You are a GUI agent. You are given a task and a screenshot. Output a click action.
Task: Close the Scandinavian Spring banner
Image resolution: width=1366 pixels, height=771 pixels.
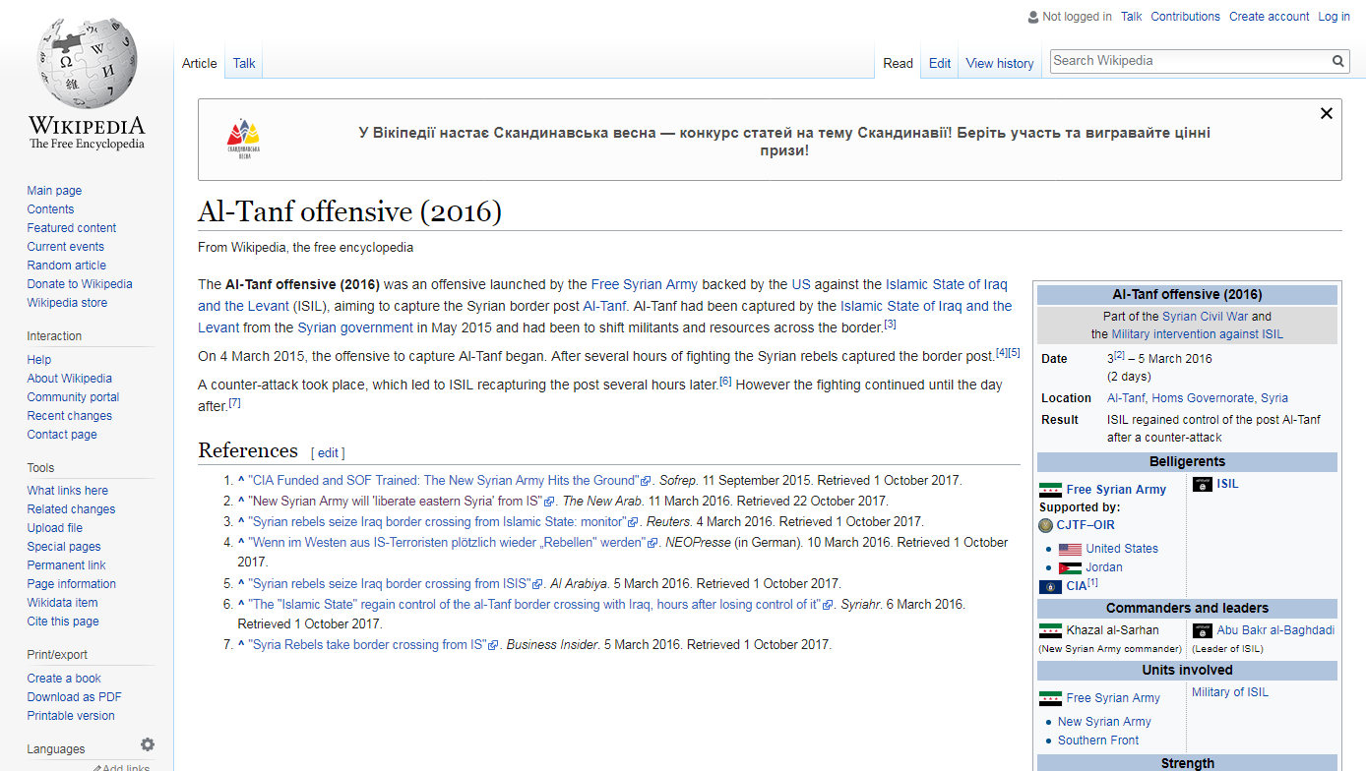pos(1326,113)
